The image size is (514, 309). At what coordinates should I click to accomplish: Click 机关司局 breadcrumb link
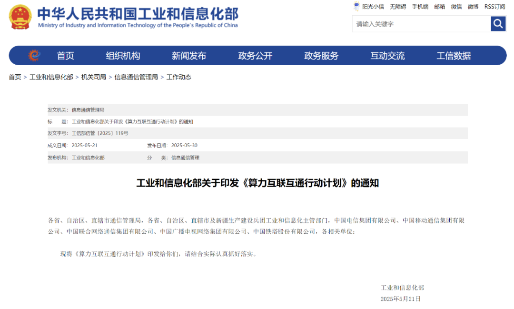[x=94, y=77]
